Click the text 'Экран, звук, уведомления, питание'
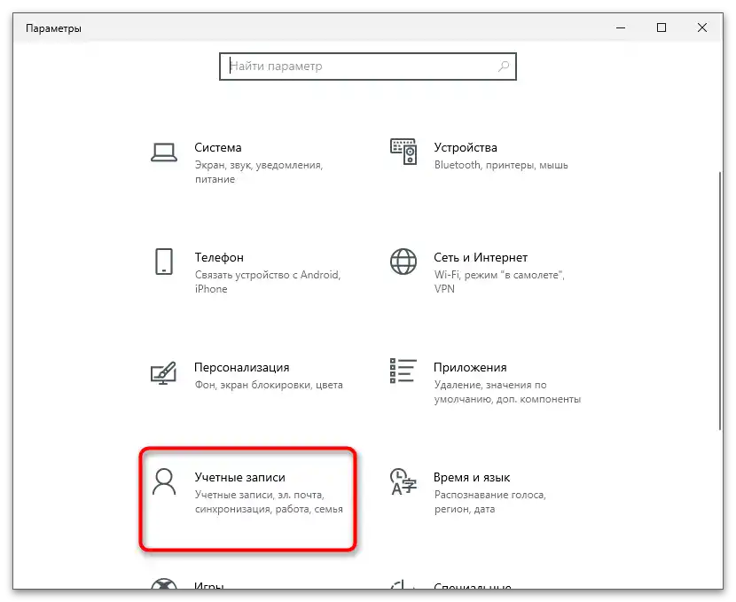 [x=259, y=172]
